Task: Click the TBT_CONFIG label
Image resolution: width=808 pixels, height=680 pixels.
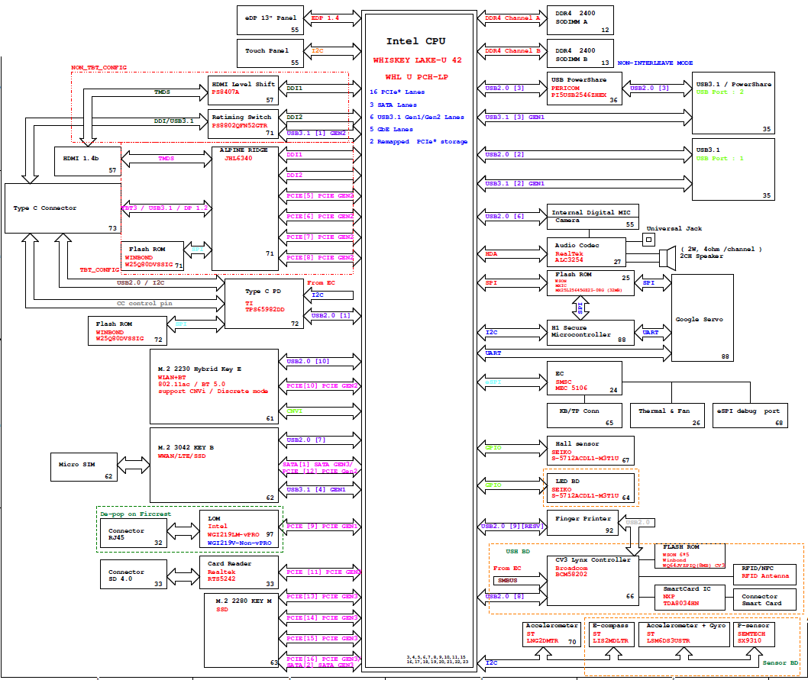Action: coord(99,269)
